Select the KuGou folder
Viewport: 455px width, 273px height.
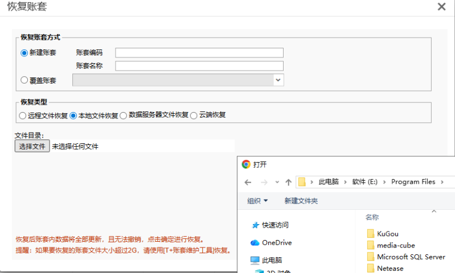pos(387,234)
